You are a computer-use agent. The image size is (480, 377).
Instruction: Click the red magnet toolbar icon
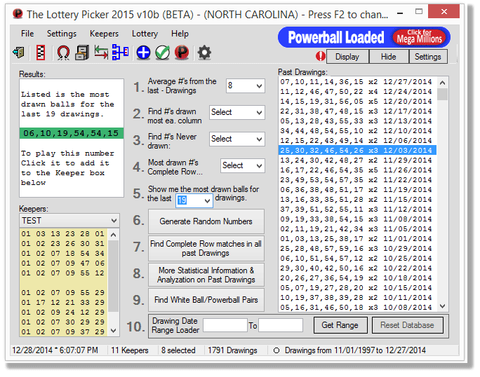[x=63, y=53]
